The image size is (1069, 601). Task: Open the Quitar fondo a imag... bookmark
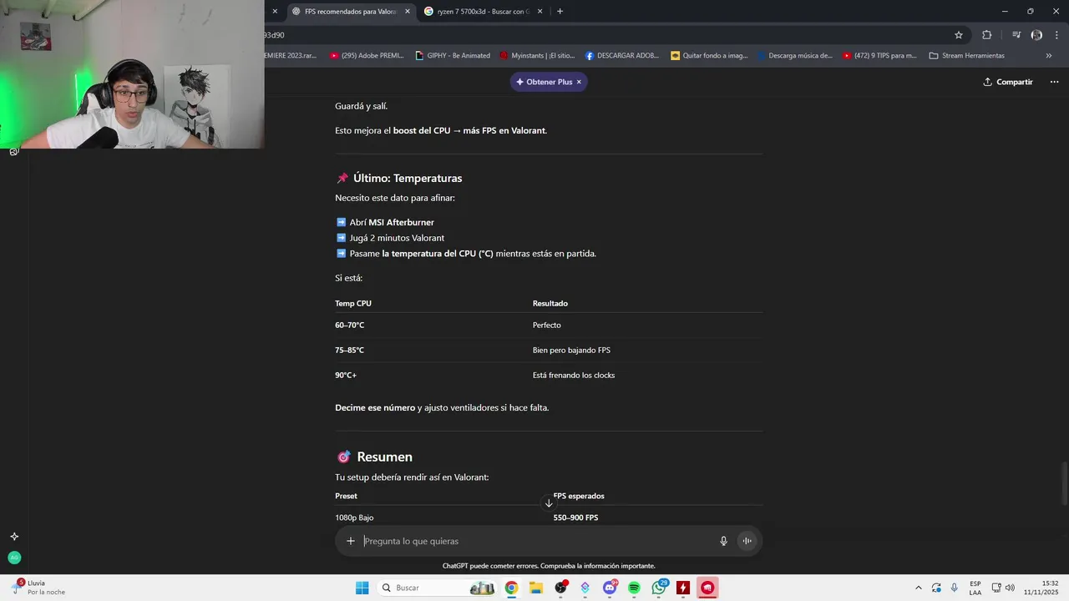709,56
